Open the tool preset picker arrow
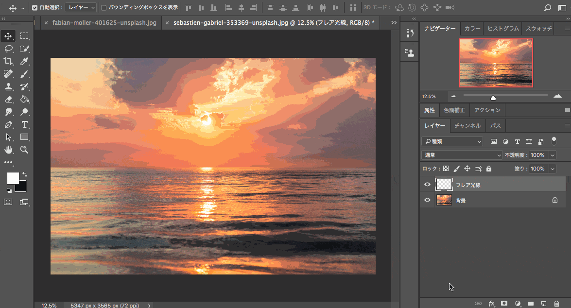Image resolution: width=571 pixels, height=308 pixels. [22, 8]
